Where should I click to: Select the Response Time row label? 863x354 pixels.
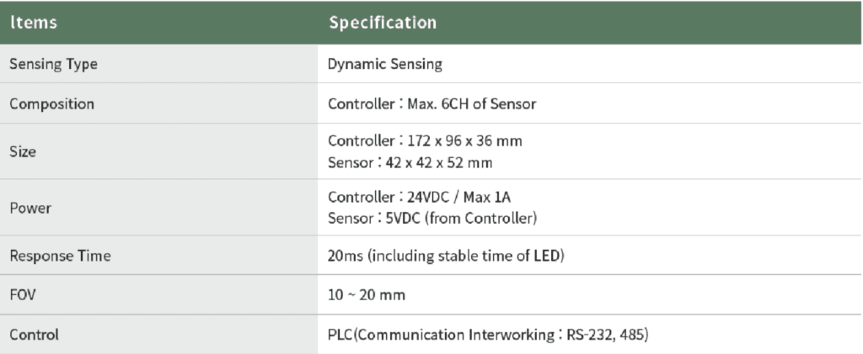point(60,256)
